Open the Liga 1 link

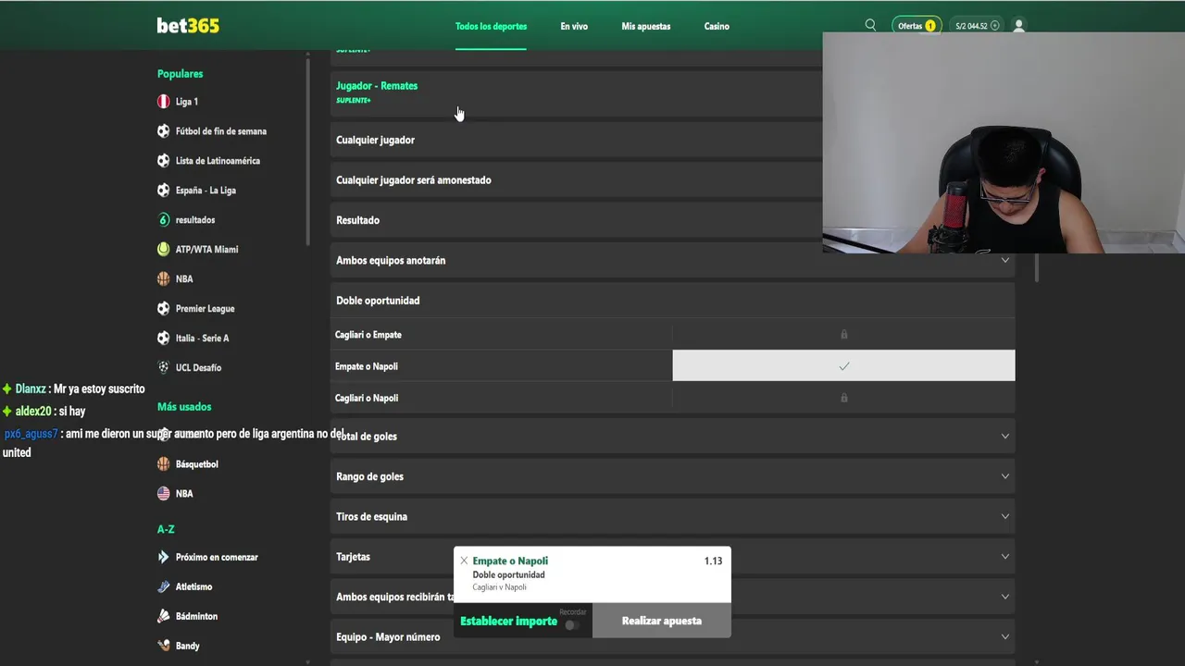point(187,102)
